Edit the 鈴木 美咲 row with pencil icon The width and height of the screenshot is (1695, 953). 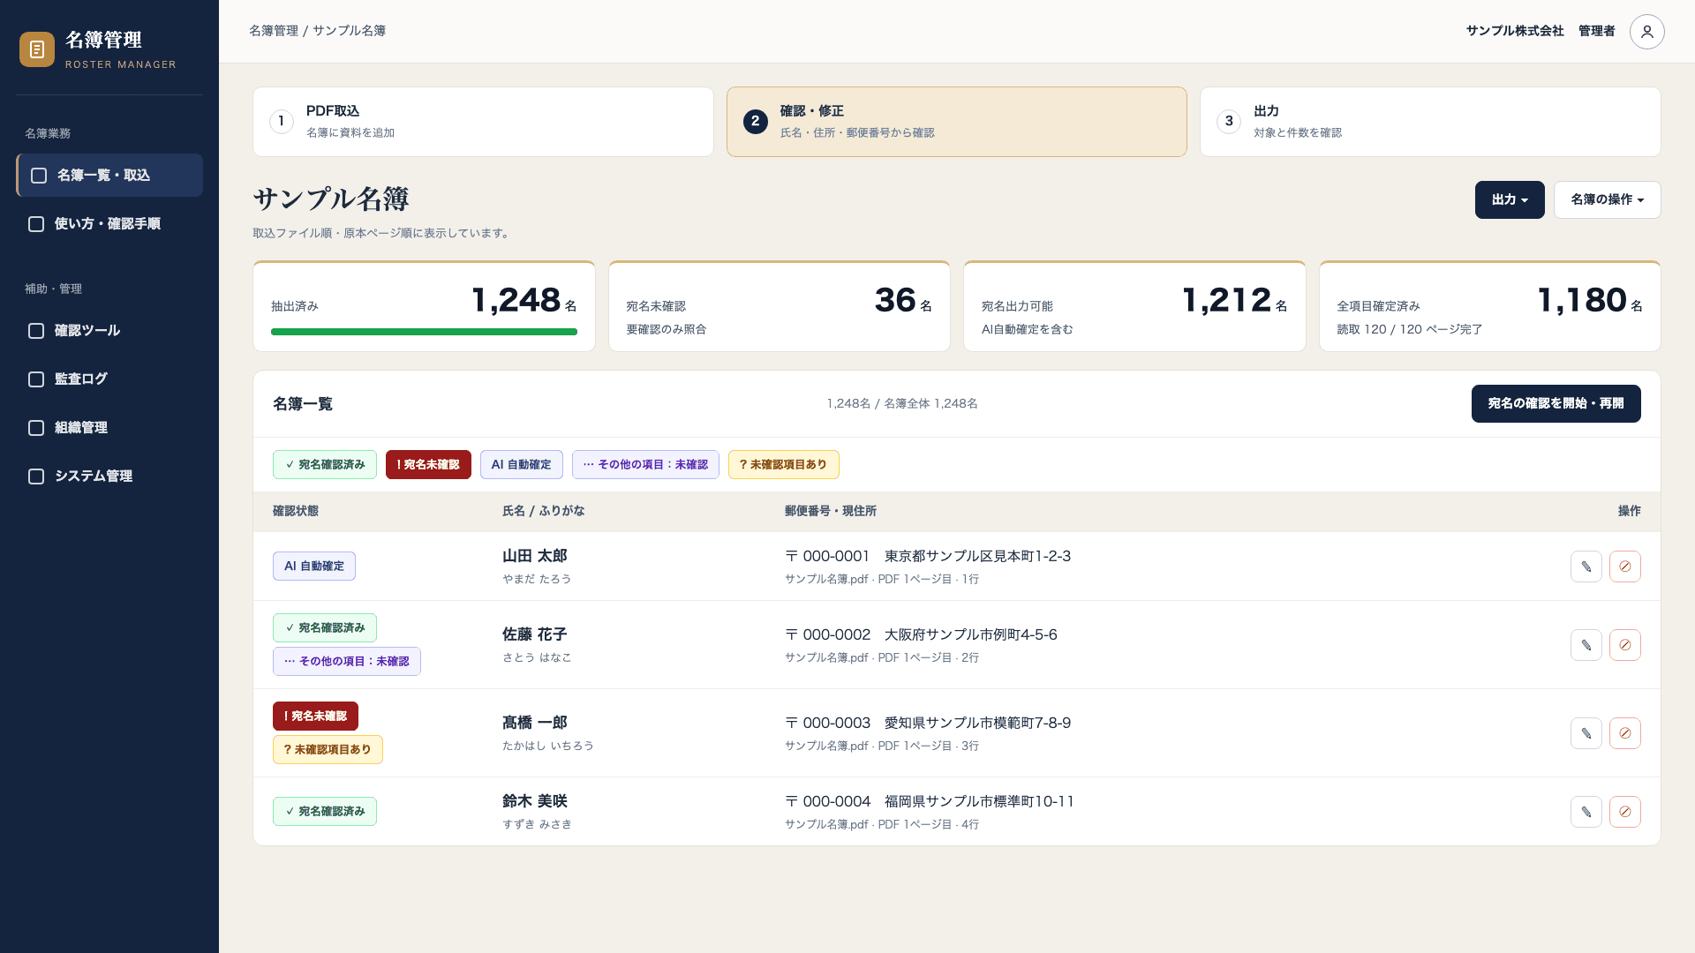click(1586, 812)
